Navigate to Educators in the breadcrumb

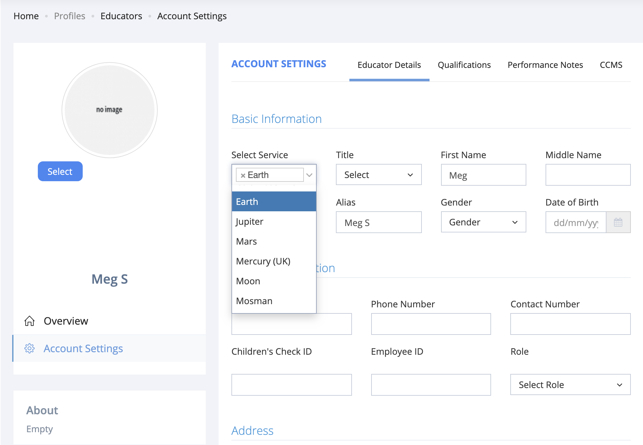pos(121,16)
